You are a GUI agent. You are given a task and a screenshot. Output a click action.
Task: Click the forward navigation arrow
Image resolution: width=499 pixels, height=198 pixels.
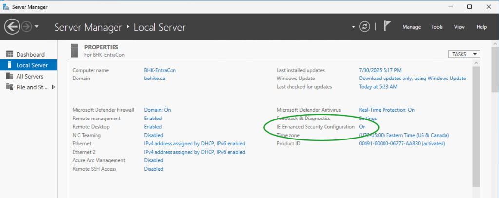click(26, 27)
